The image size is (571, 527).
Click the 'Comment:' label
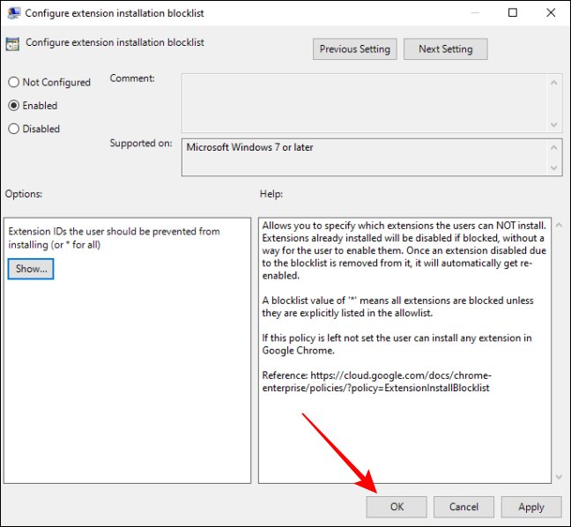click(132, 78)
